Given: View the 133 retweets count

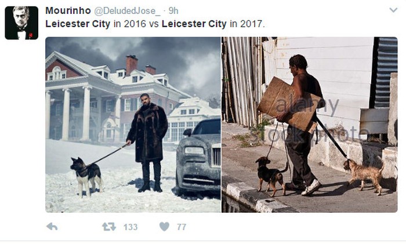Looking at the screenshot, I should [130, 227].
